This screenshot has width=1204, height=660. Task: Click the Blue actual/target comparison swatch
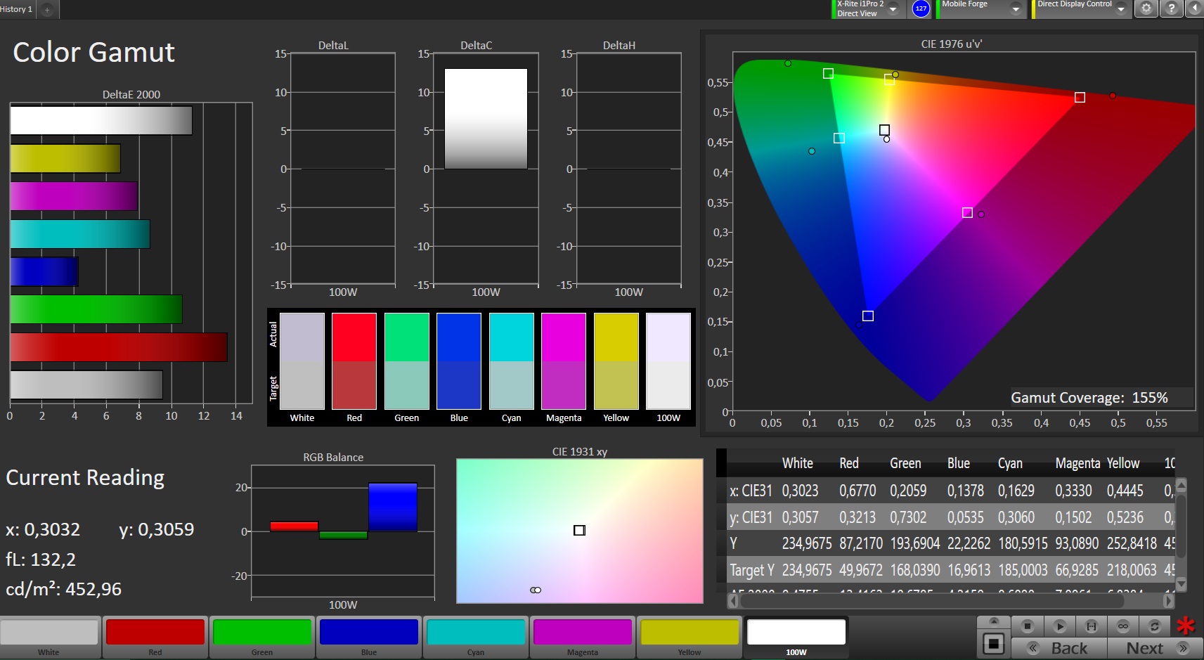pos(459,361)
